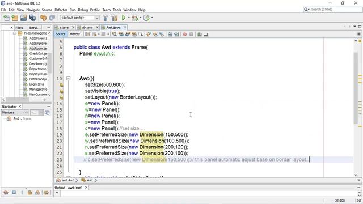Toggle Show Inherited Members filter in Navigator
Screen dimensions: 363x204
(6, 192)
